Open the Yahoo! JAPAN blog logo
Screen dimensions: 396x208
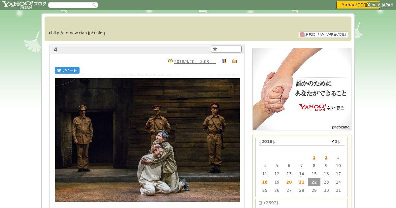(24, 5)
